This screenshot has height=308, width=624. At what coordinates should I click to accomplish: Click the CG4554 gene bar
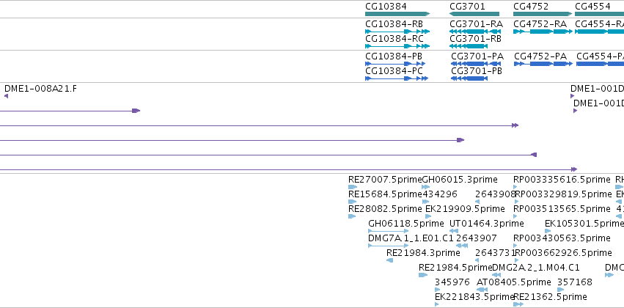(x=599, y=14)
